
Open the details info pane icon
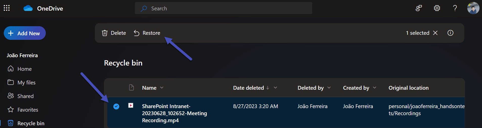(x=450, y=33)
